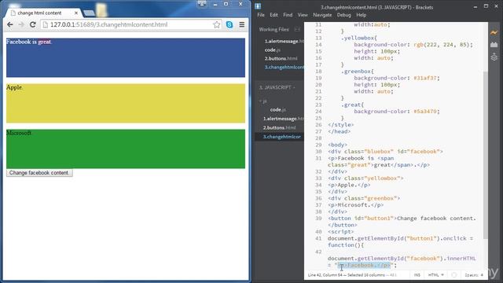Click the Brackets editor vertical scrollbar

pyautogui.click(x=486, y=155)
